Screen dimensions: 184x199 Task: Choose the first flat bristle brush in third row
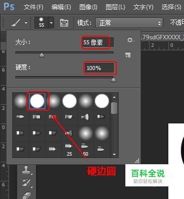[20, 133]
